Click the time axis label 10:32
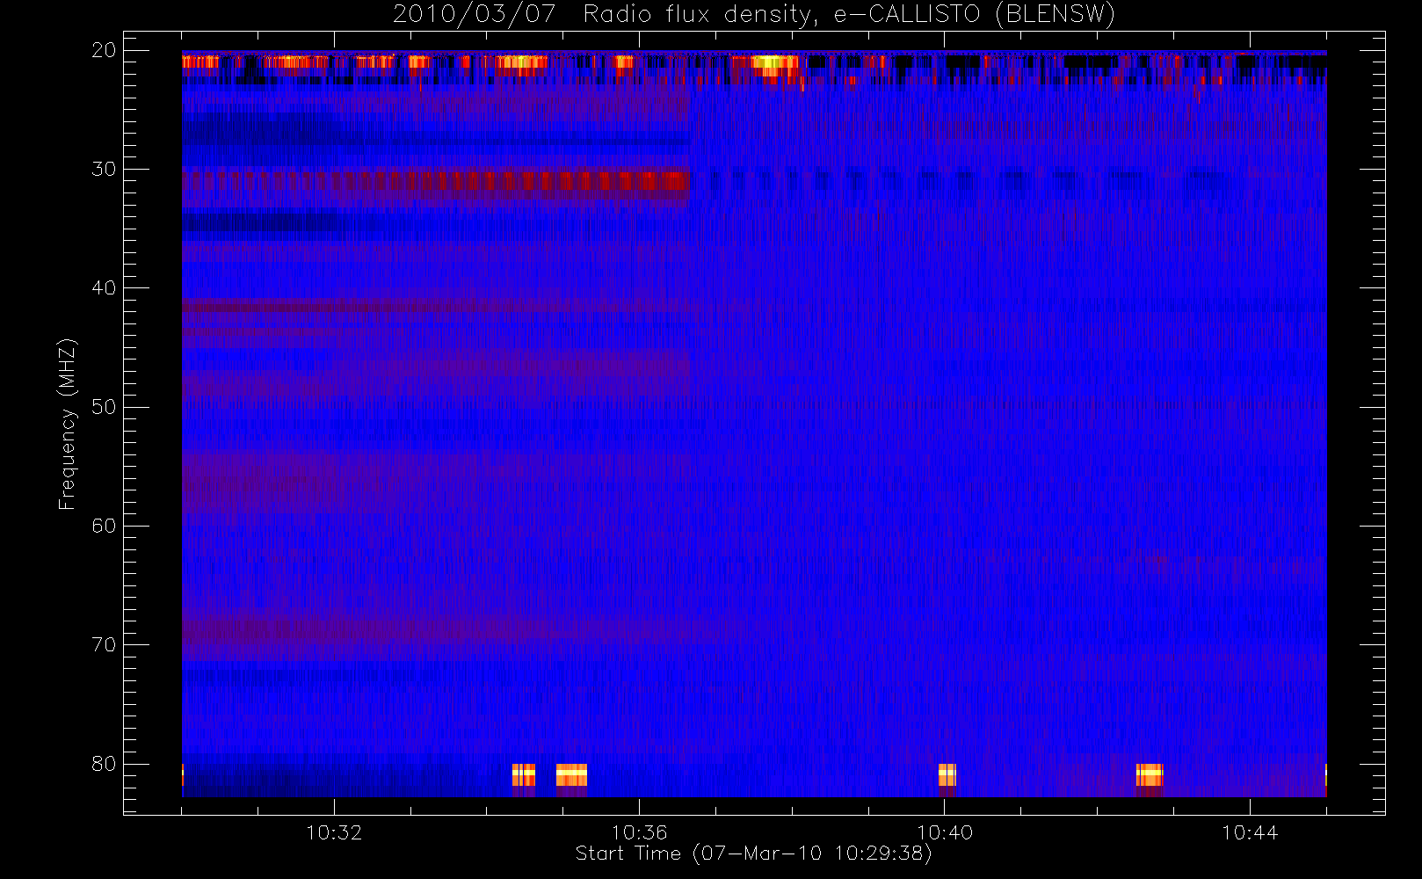The image size is (1422, 879). pos(334,832)
